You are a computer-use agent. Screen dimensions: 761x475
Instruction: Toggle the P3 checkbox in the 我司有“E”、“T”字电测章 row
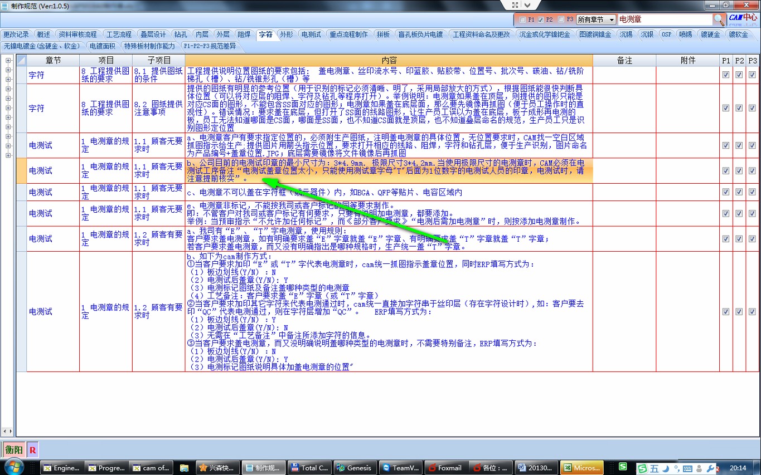(x=752, y=238)
